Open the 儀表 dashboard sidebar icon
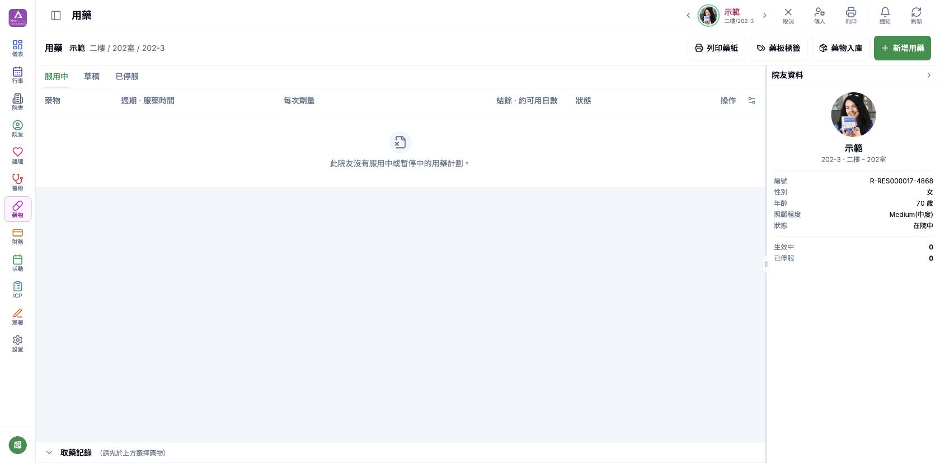Image resolution: width=940 pixels, height=463 pixels. 17,48
